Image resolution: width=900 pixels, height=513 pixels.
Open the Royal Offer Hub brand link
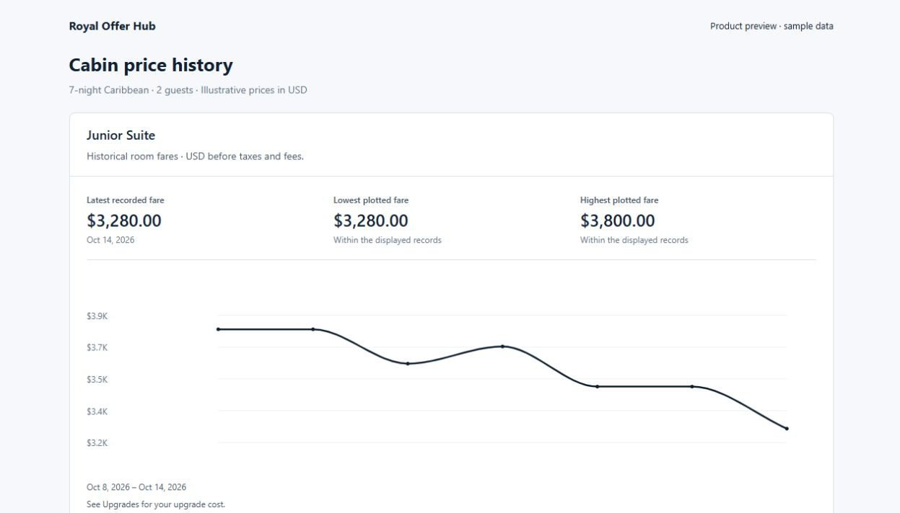[x=112, y=26]
